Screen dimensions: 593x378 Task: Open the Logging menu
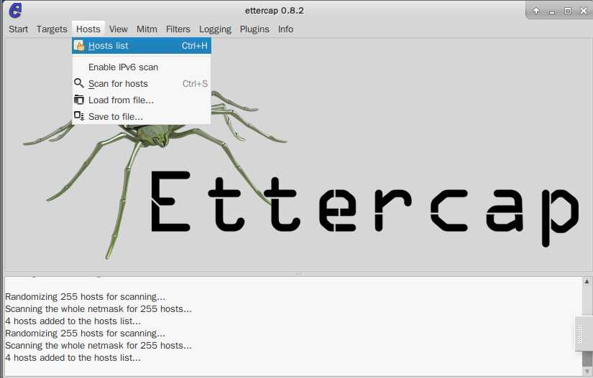[215, 29]
